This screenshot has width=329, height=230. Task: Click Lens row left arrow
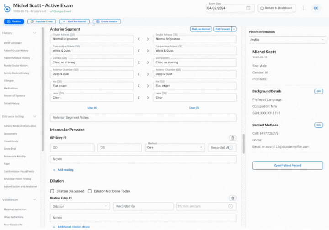tap(139, 98)
